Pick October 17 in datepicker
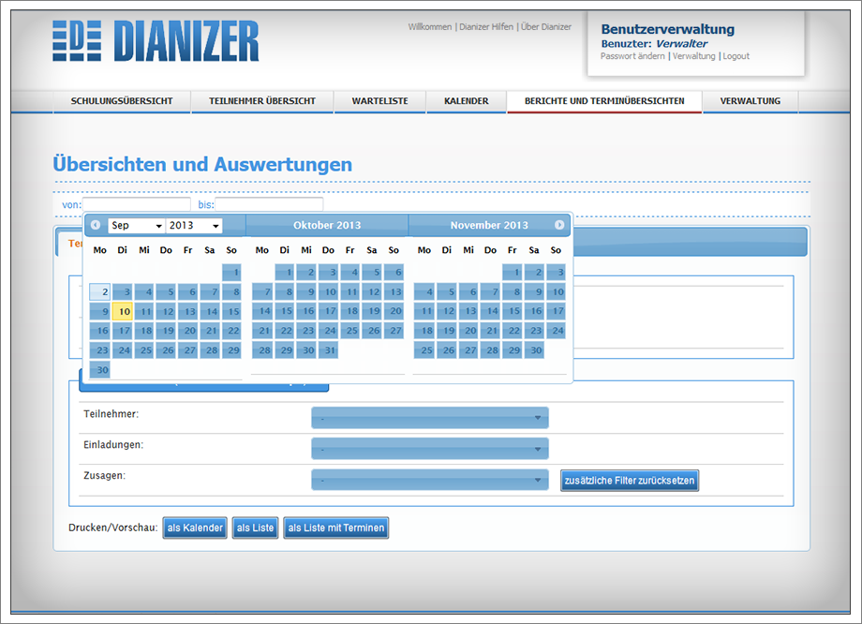The width and height of the screenshot is (862, 624). pos(328,311)
